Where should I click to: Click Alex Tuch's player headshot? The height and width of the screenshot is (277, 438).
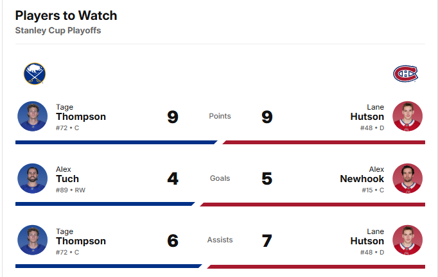point(32,178)
